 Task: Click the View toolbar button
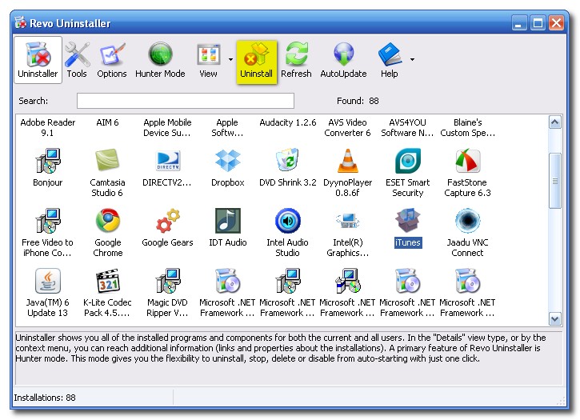[208, 60]
